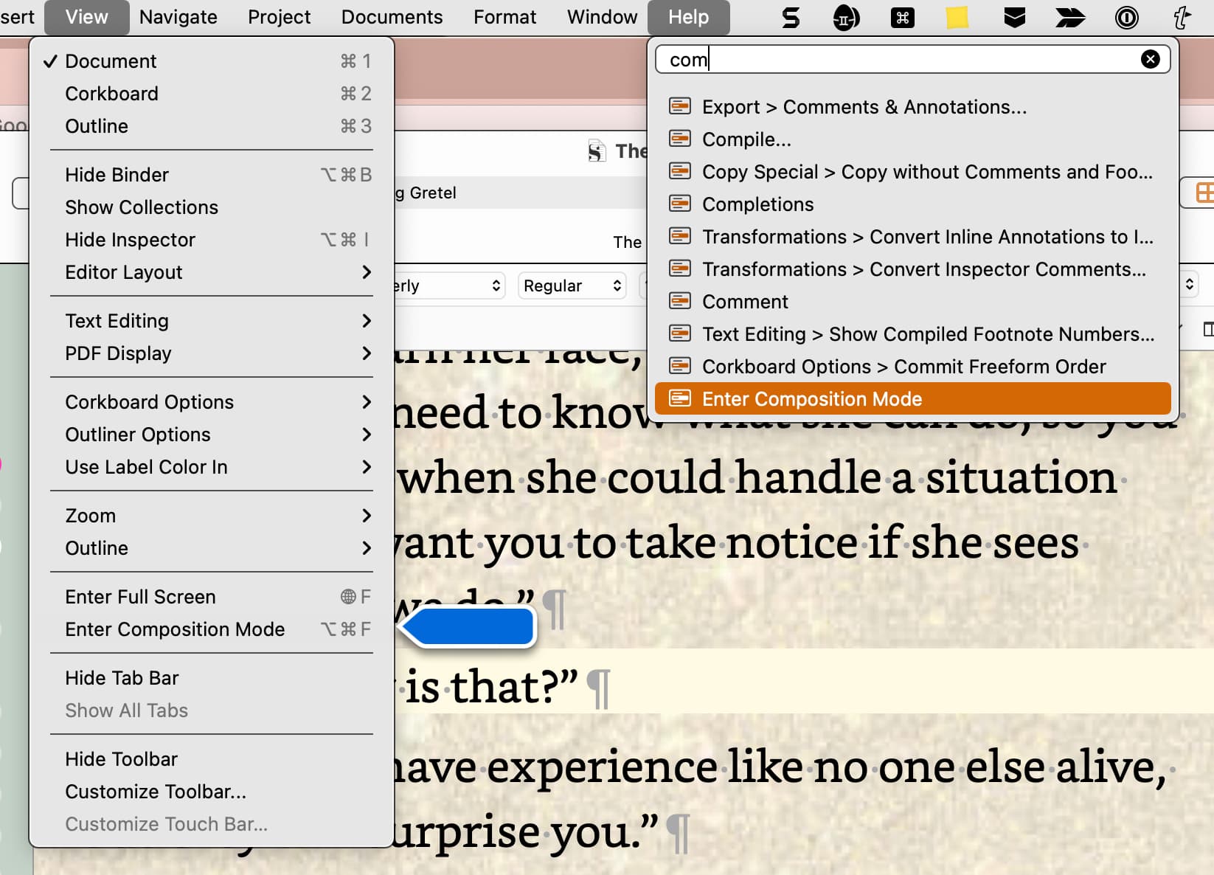
Task: Click the double-arrow menu bar icon
Action: coord(1070,17)
